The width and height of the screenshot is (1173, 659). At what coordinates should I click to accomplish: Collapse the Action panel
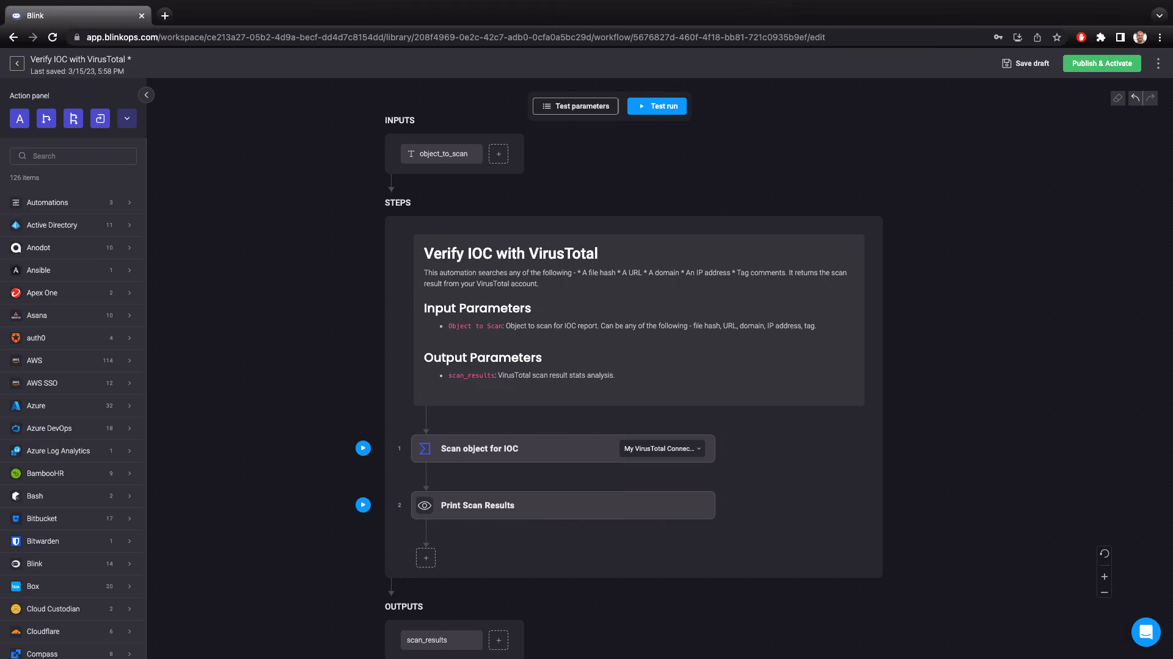pyautogui.click(x=146, y=95)
